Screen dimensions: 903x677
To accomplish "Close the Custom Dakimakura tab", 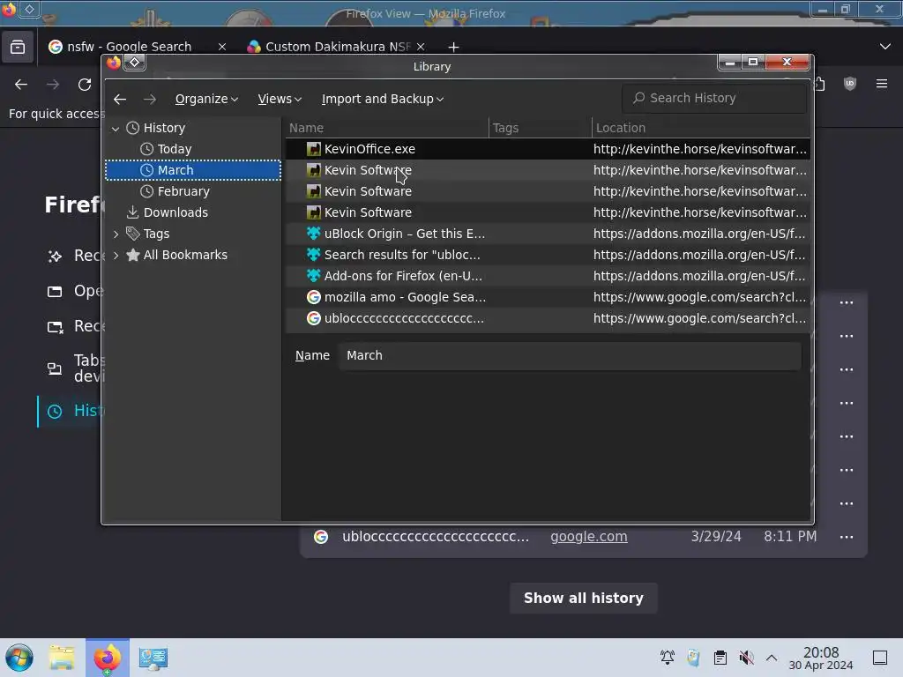I will coord(421,47).
